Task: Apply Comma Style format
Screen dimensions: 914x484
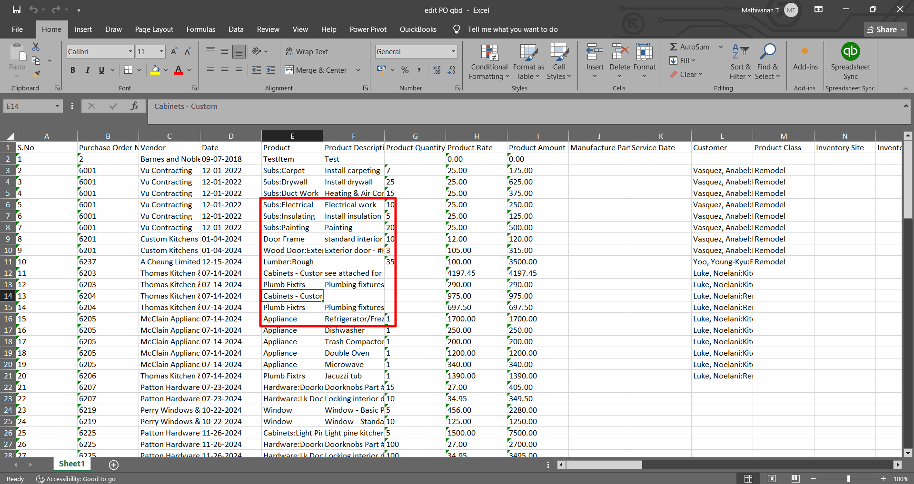Action: point(419,70)
